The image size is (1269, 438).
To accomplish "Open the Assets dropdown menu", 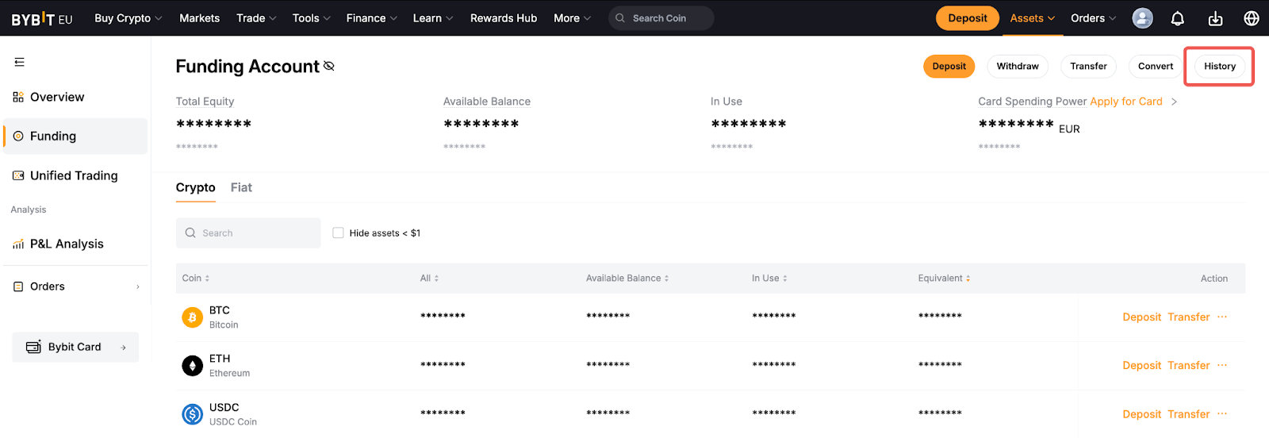I will [x=1032, y=18].
